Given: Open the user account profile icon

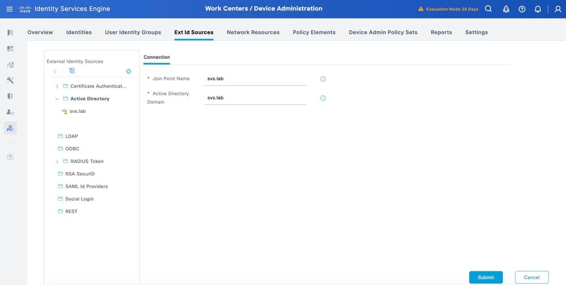Looking at the screenshot, I should 558,9.
